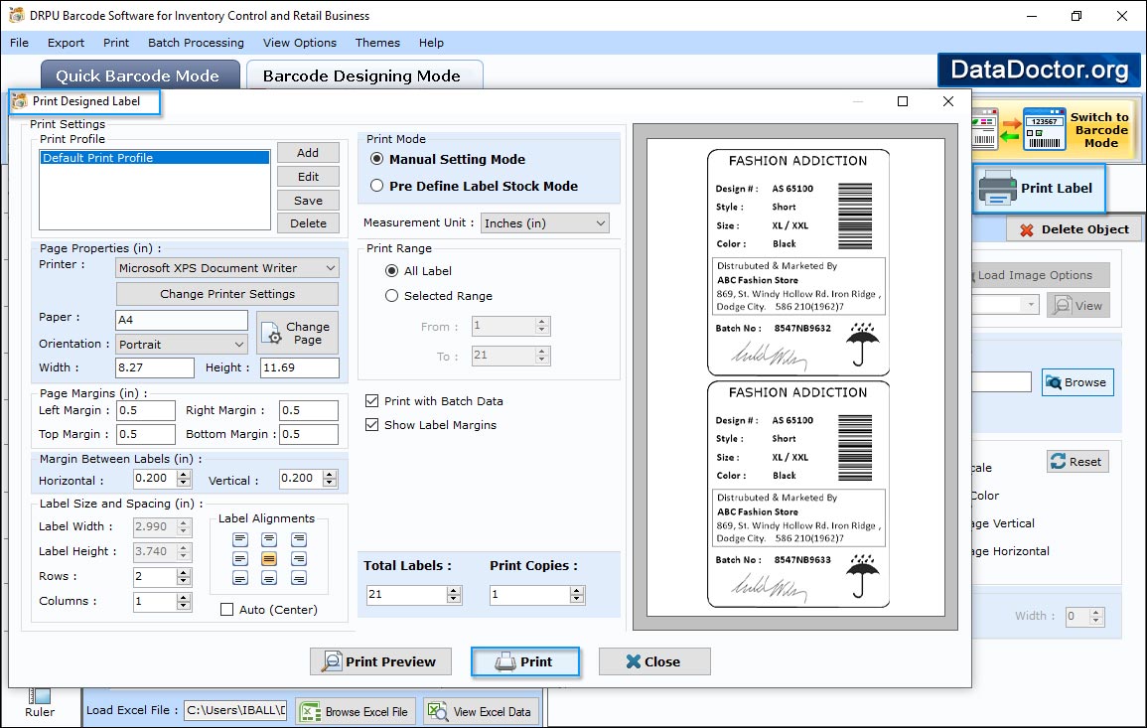Click the label print preview thumbnail

[x=795, y=377]
